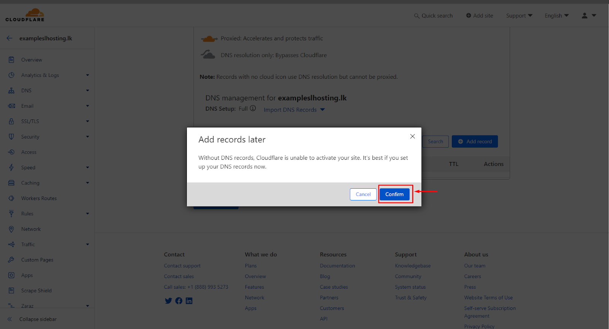Viewport: 609px width, 329px height.
Task: Click the DNS Setup info icon
Action: [x=253, y=108]
